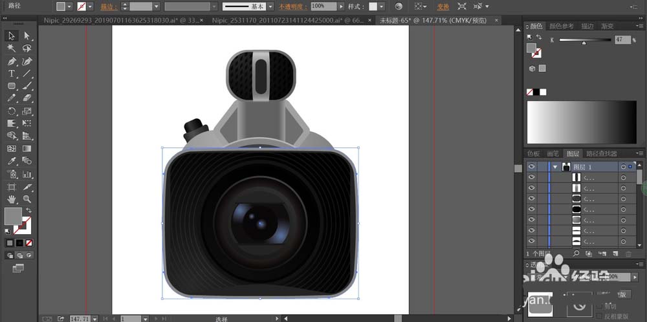
Task: Pick the Pencil tool
Action: pyautogui.click(x=12, y=98)
